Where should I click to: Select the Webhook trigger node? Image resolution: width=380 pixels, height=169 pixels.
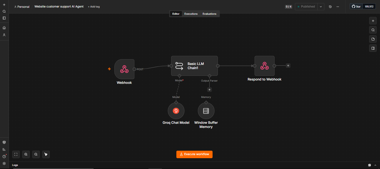124,69
